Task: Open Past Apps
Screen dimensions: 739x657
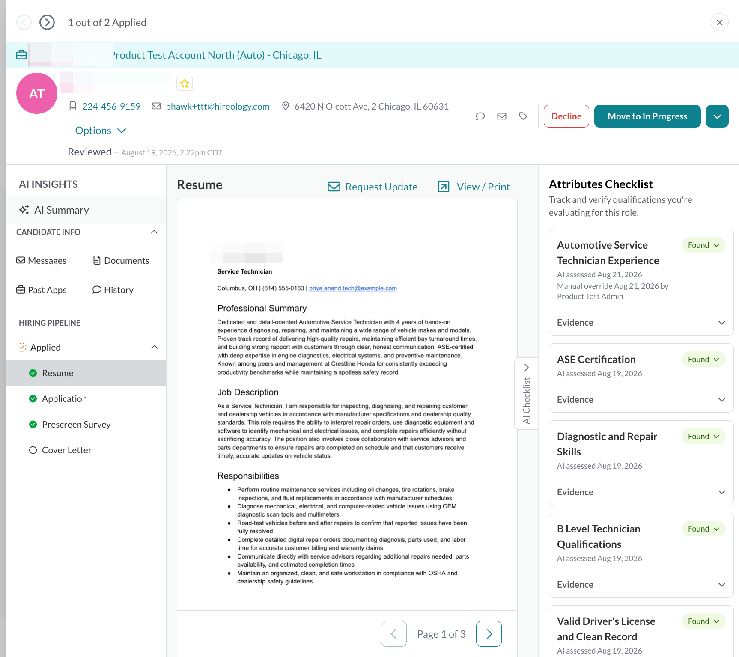Action: tap(42, 290)
